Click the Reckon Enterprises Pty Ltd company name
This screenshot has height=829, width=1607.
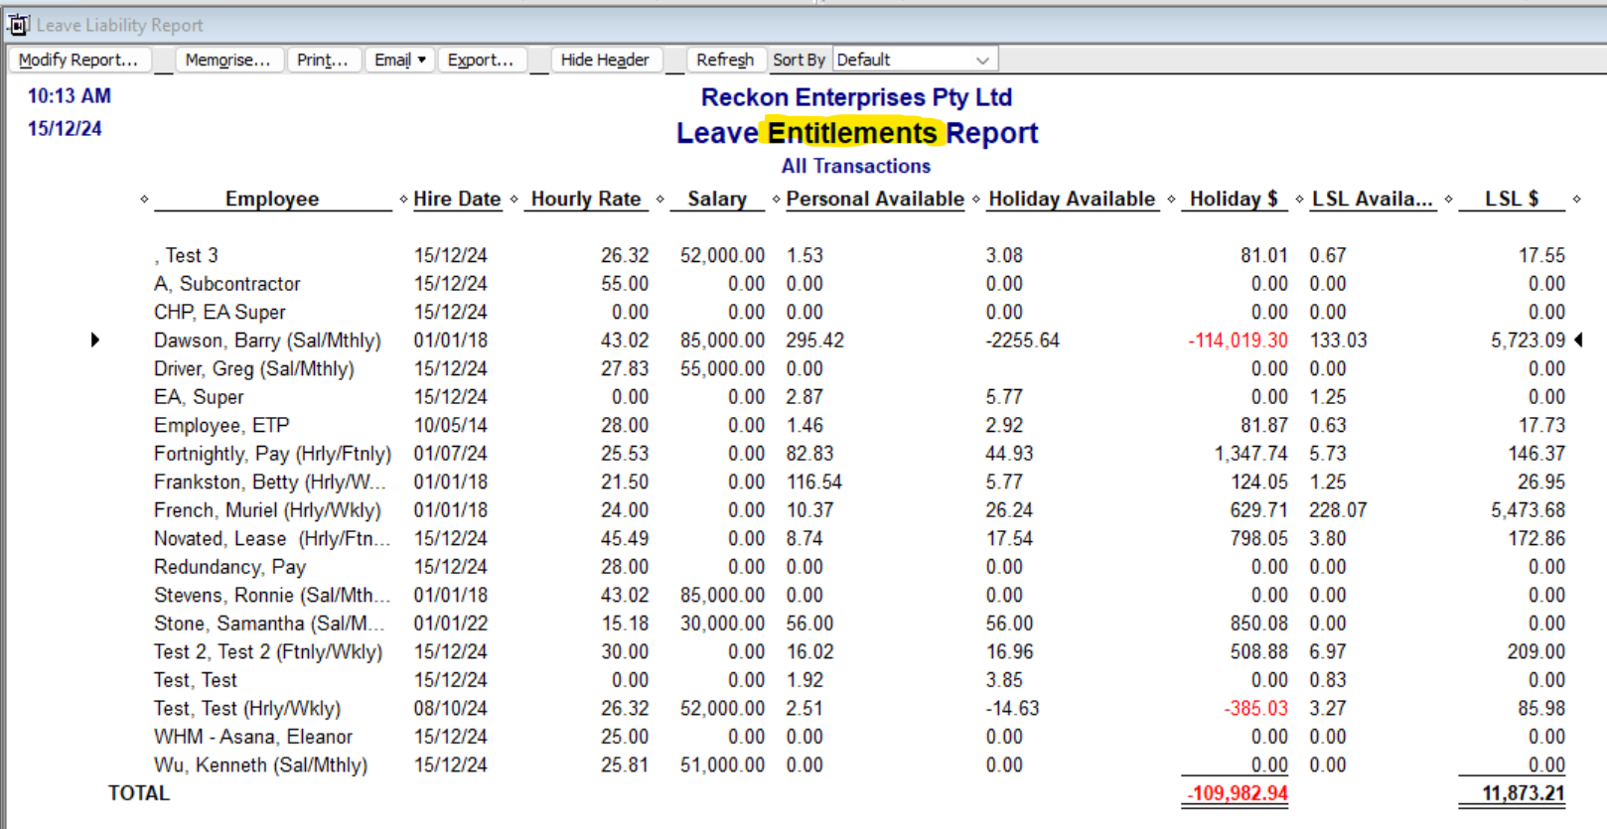tap(856, 97)
